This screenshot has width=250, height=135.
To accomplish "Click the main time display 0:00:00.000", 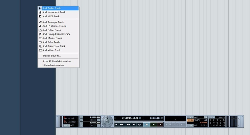I will 130,118.
